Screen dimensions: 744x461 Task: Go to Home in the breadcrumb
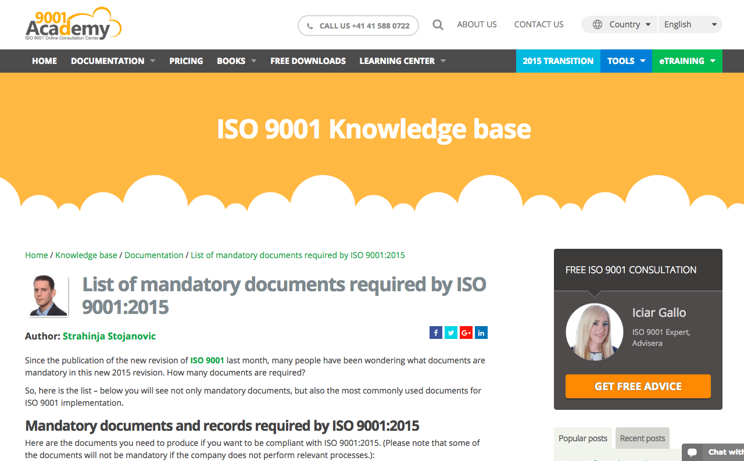tap(37, 255)
